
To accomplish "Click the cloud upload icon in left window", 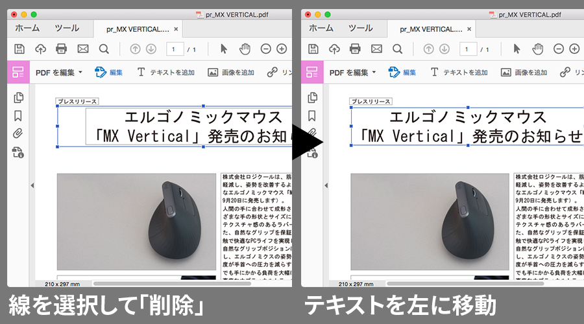I will coord(40,49).
